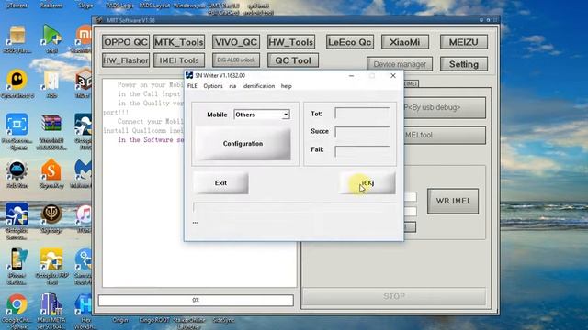Open the iPhone backup desktop shortcut icon
The image size is (588, 330).
point(17,267)
